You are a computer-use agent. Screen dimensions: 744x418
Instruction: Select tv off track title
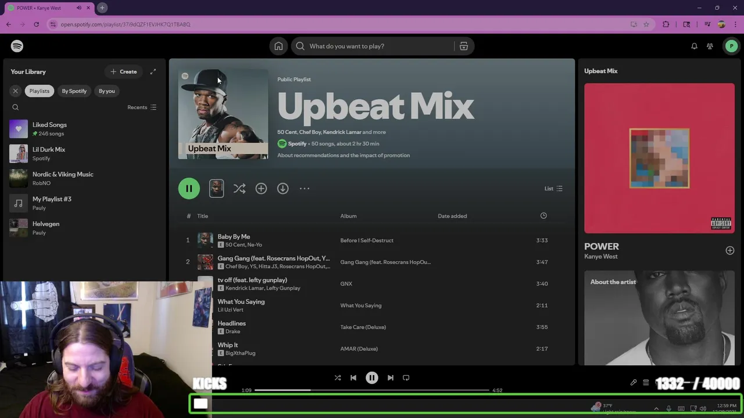(252, 280)
